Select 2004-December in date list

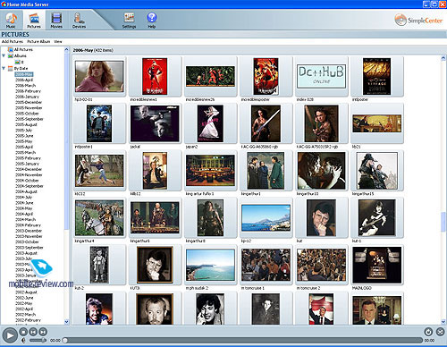click(29, 169)
